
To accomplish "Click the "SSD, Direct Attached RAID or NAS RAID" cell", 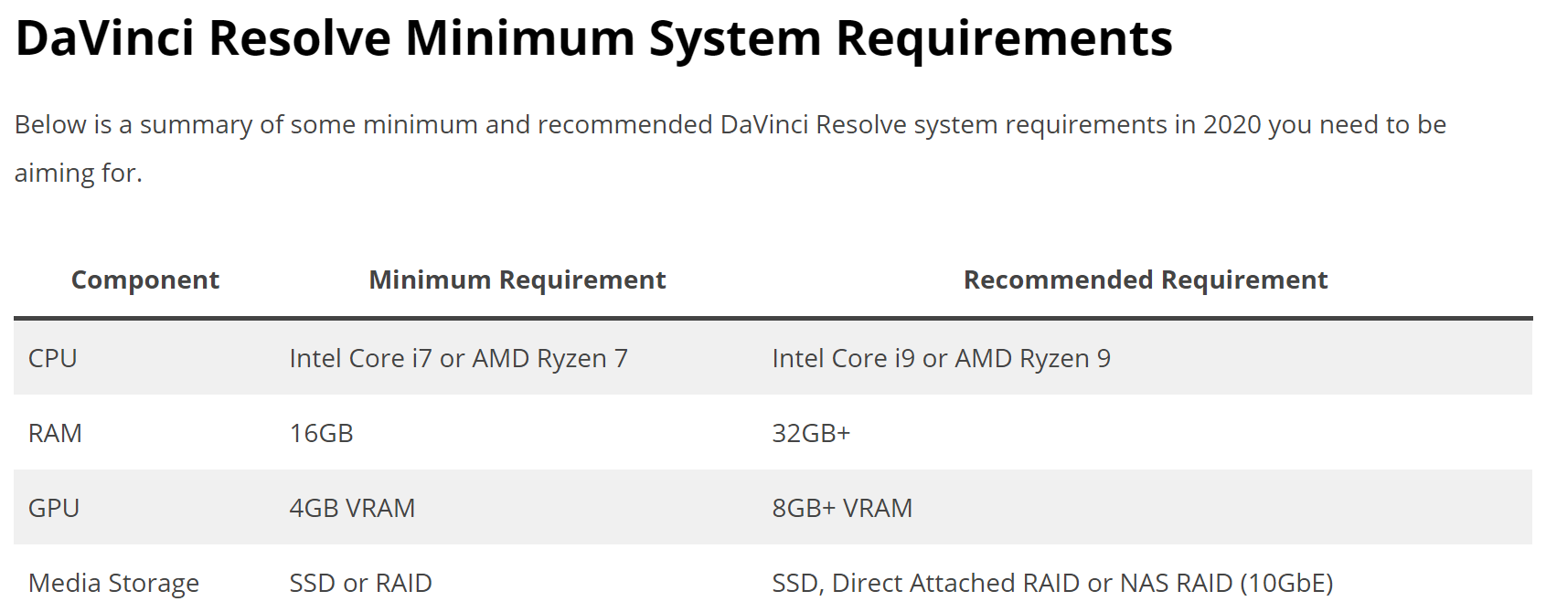I will [x=1051, y=583].
